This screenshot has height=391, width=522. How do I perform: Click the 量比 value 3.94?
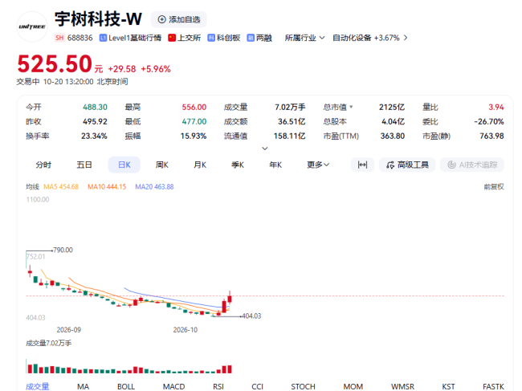(496, 107)
